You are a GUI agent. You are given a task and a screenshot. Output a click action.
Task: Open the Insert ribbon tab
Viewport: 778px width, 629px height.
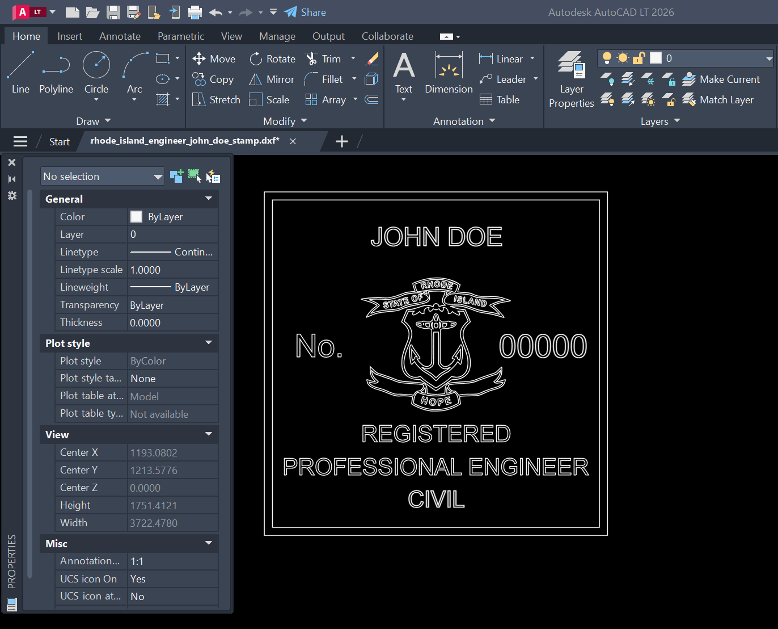[x=70, y=36]
